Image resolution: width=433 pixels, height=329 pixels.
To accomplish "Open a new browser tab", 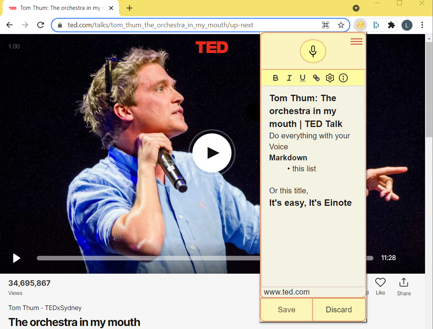I will tap(129, 8).
